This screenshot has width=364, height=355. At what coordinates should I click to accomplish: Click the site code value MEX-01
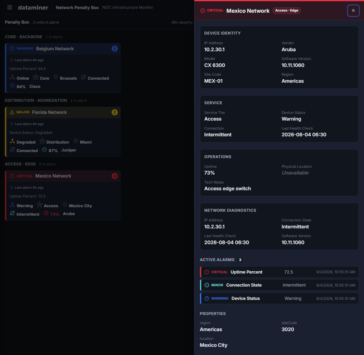click(x=214, y=81)
